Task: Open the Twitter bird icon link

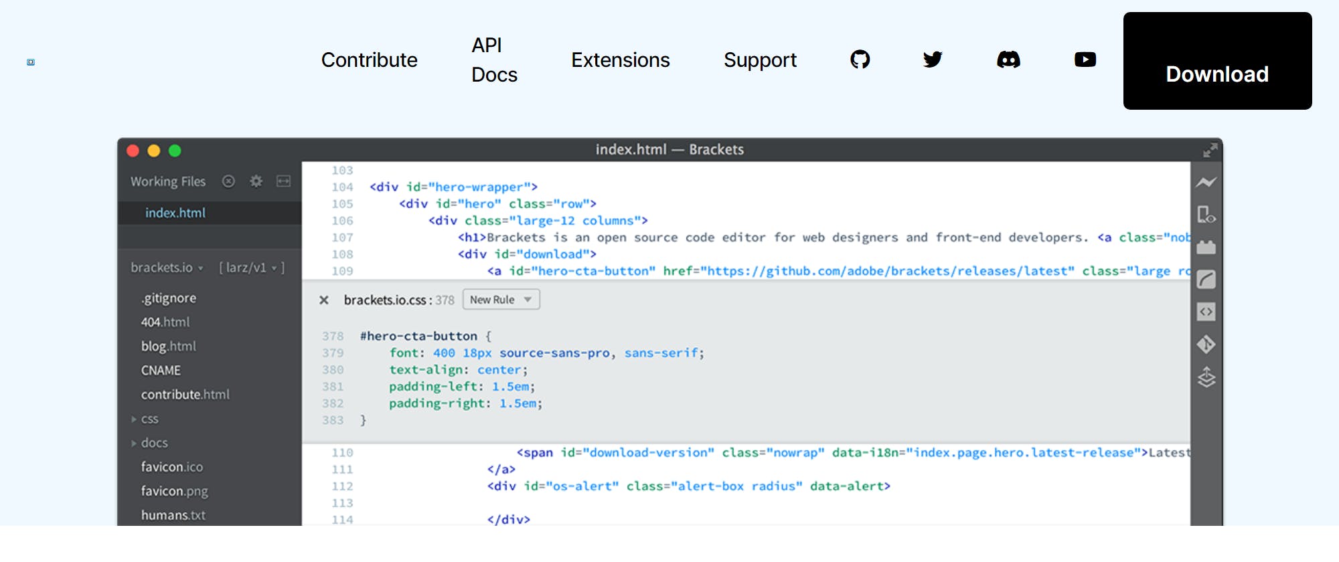Action: click(x=933, y=60)
